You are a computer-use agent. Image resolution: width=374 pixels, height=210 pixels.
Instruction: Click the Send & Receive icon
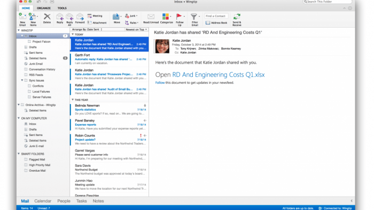(x=237, y=17)
